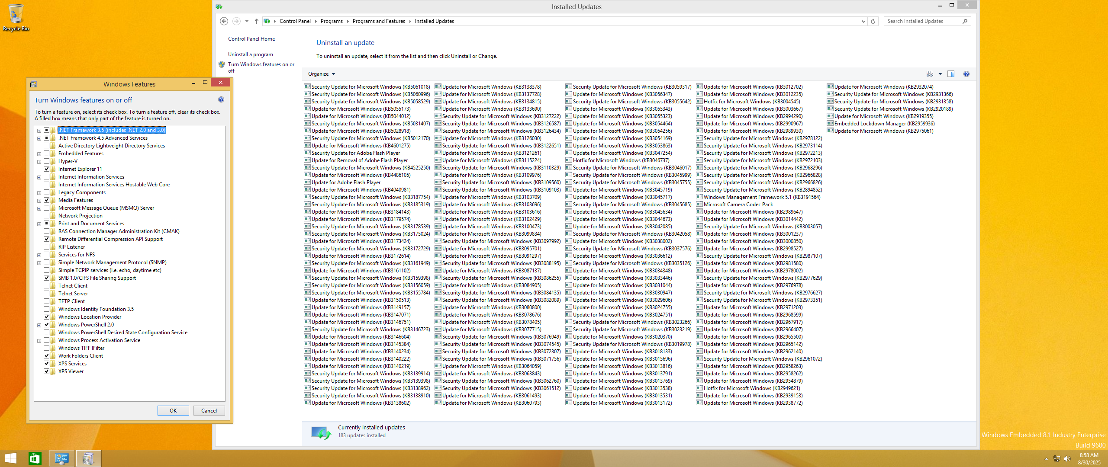Open the change view icon

pyautogui.click(x=930, y=74)
